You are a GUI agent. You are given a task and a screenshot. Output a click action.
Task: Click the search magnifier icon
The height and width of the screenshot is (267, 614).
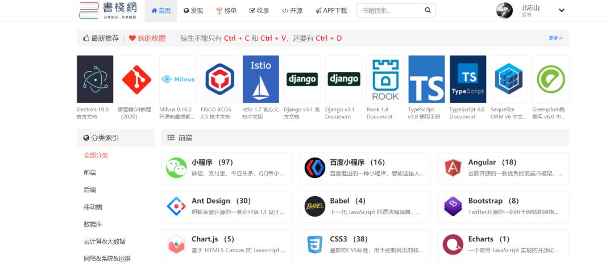pyautogui.click(x=428, y=11)
